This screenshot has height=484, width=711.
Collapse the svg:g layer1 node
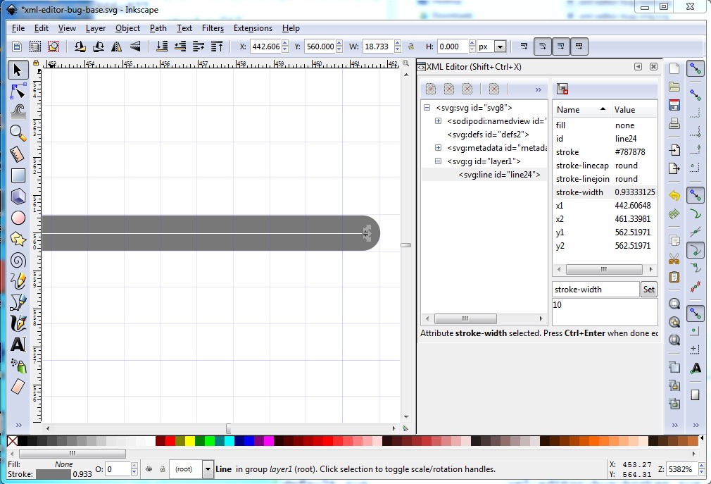(438, 161)
